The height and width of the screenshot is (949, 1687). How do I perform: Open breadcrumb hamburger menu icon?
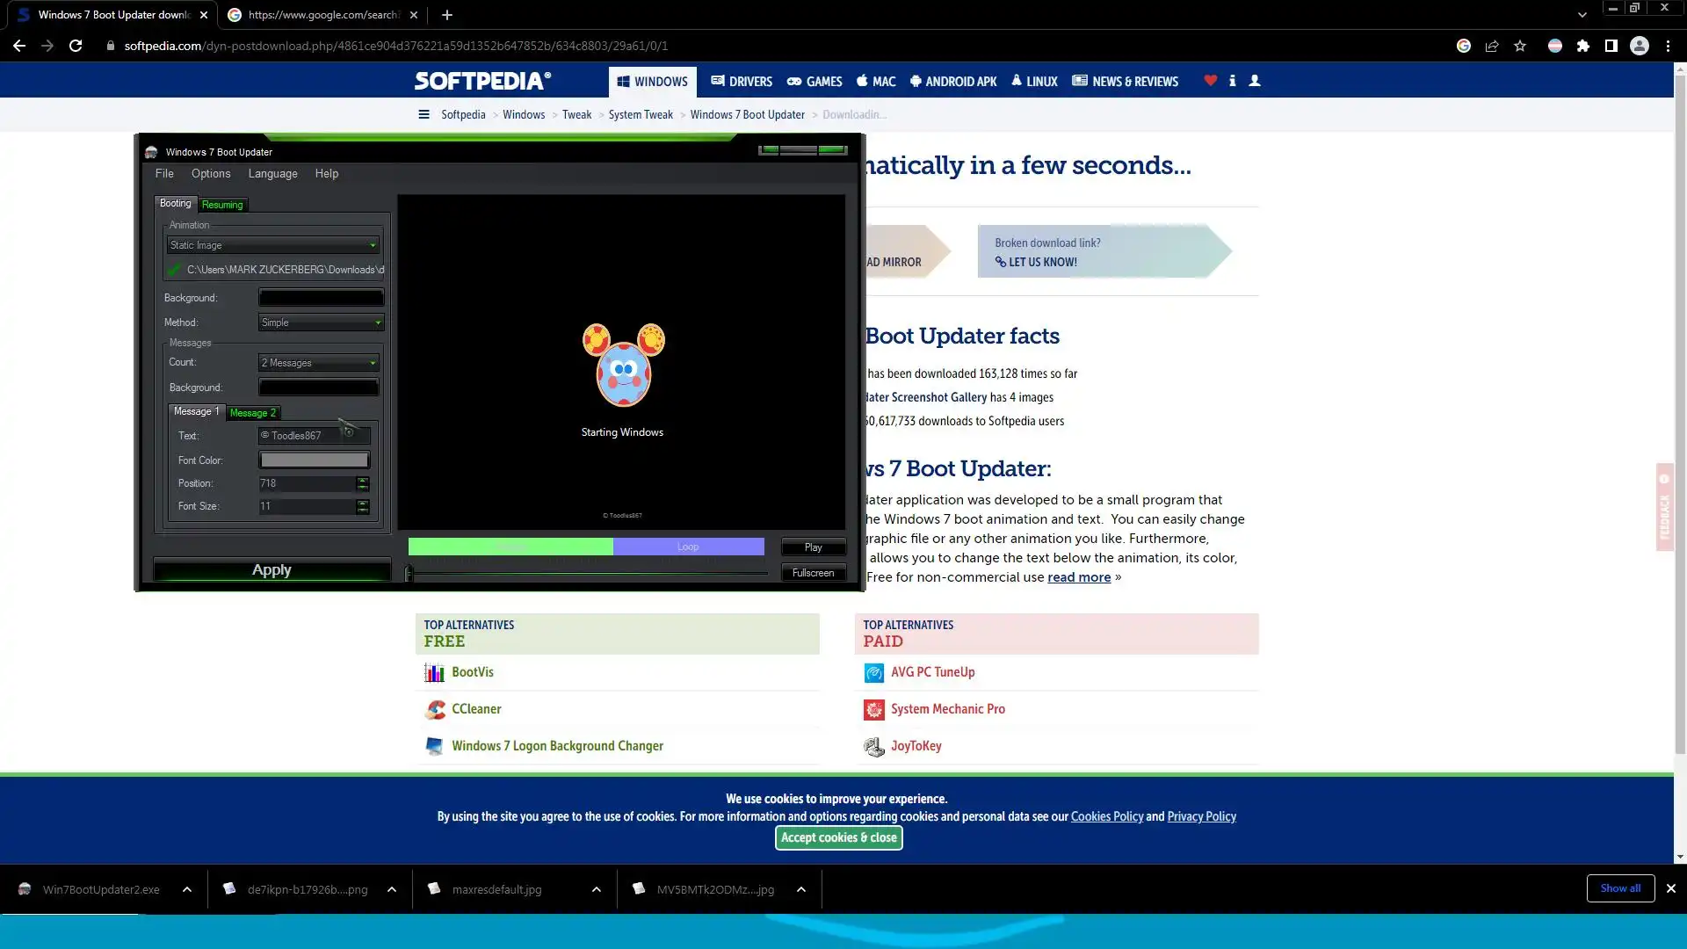(x=424, y=114)
